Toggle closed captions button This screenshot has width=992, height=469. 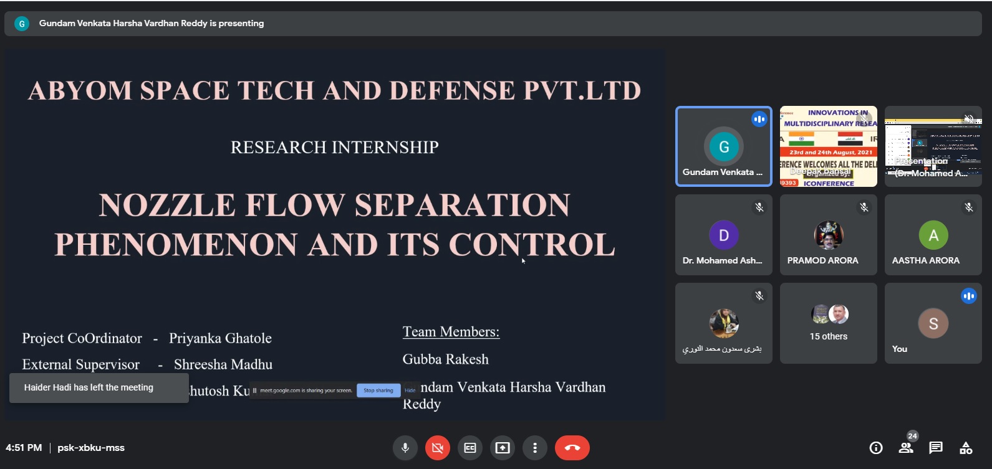pos(470,448)
